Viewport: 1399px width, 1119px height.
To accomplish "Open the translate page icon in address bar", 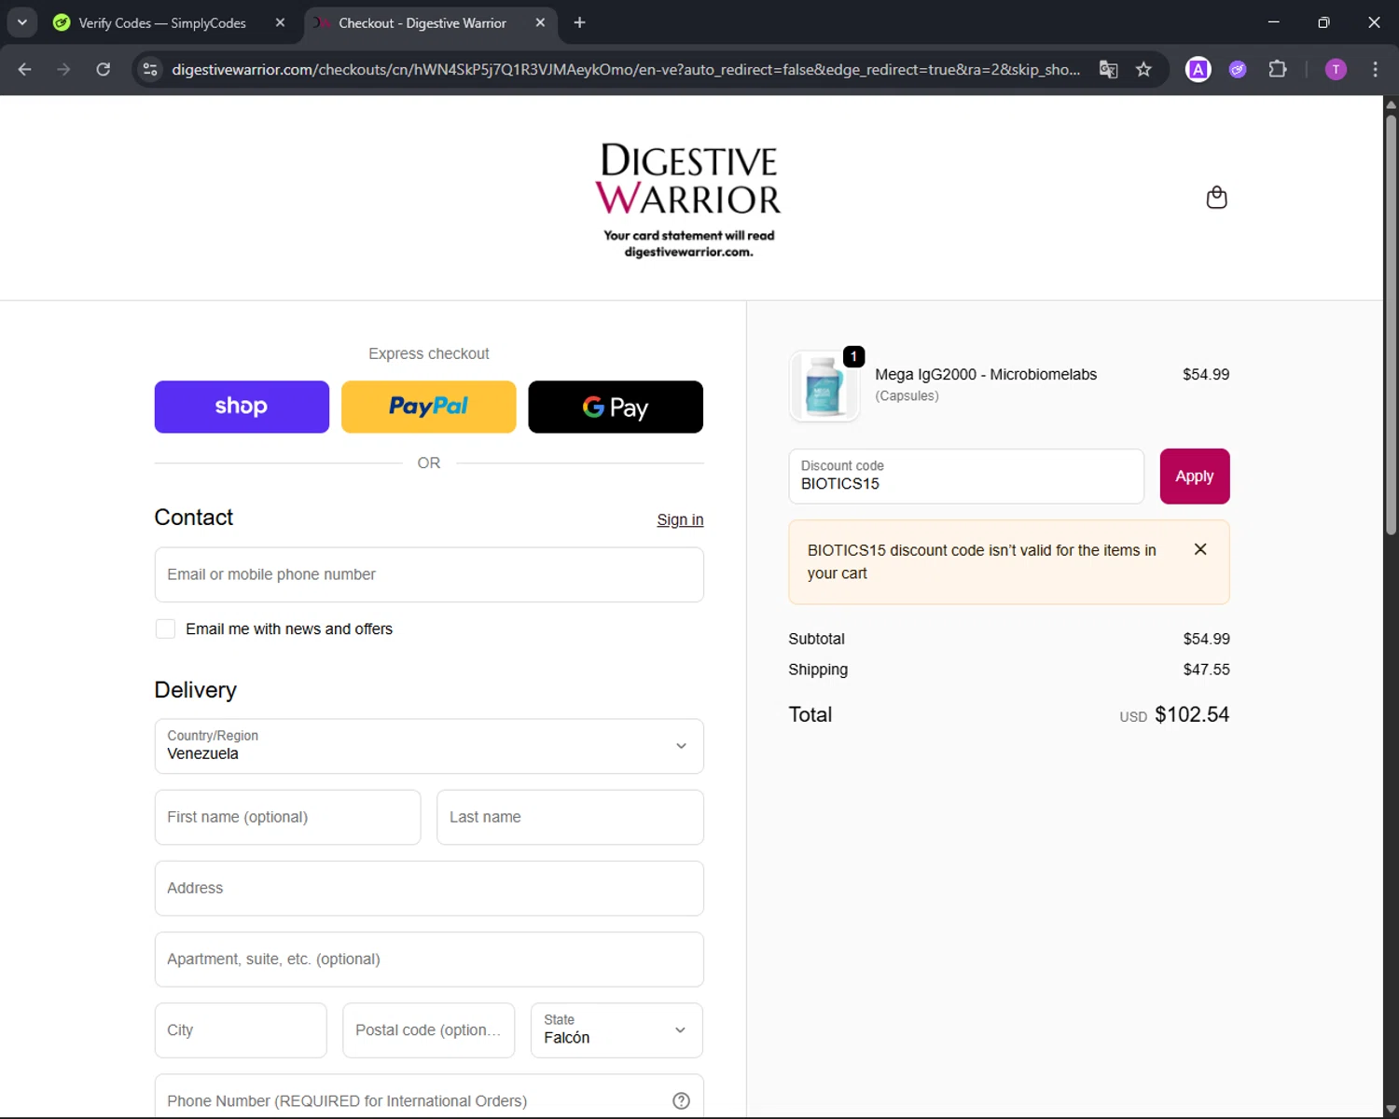I will [x=1108, y=70].
